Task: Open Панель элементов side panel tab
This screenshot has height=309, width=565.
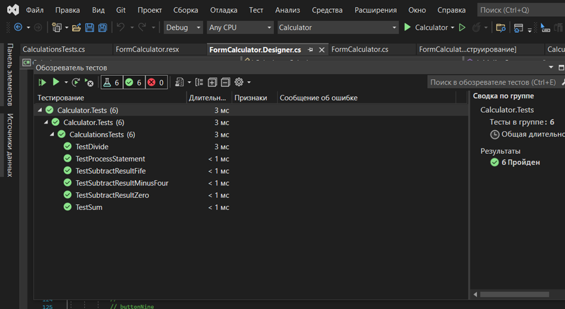Action: (x=10, y=75)
